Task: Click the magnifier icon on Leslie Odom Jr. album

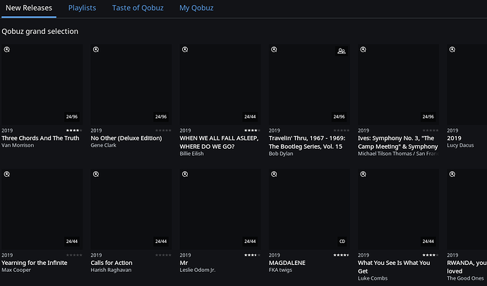Action: 185,174
